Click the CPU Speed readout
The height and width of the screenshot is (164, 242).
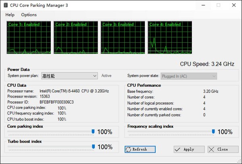[x=207, y=64]
